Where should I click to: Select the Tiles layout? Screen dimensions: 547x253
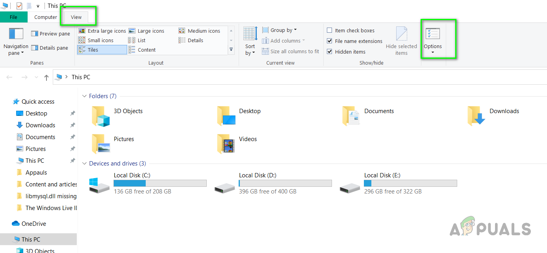pyautogui.click(x=102, y=50)
